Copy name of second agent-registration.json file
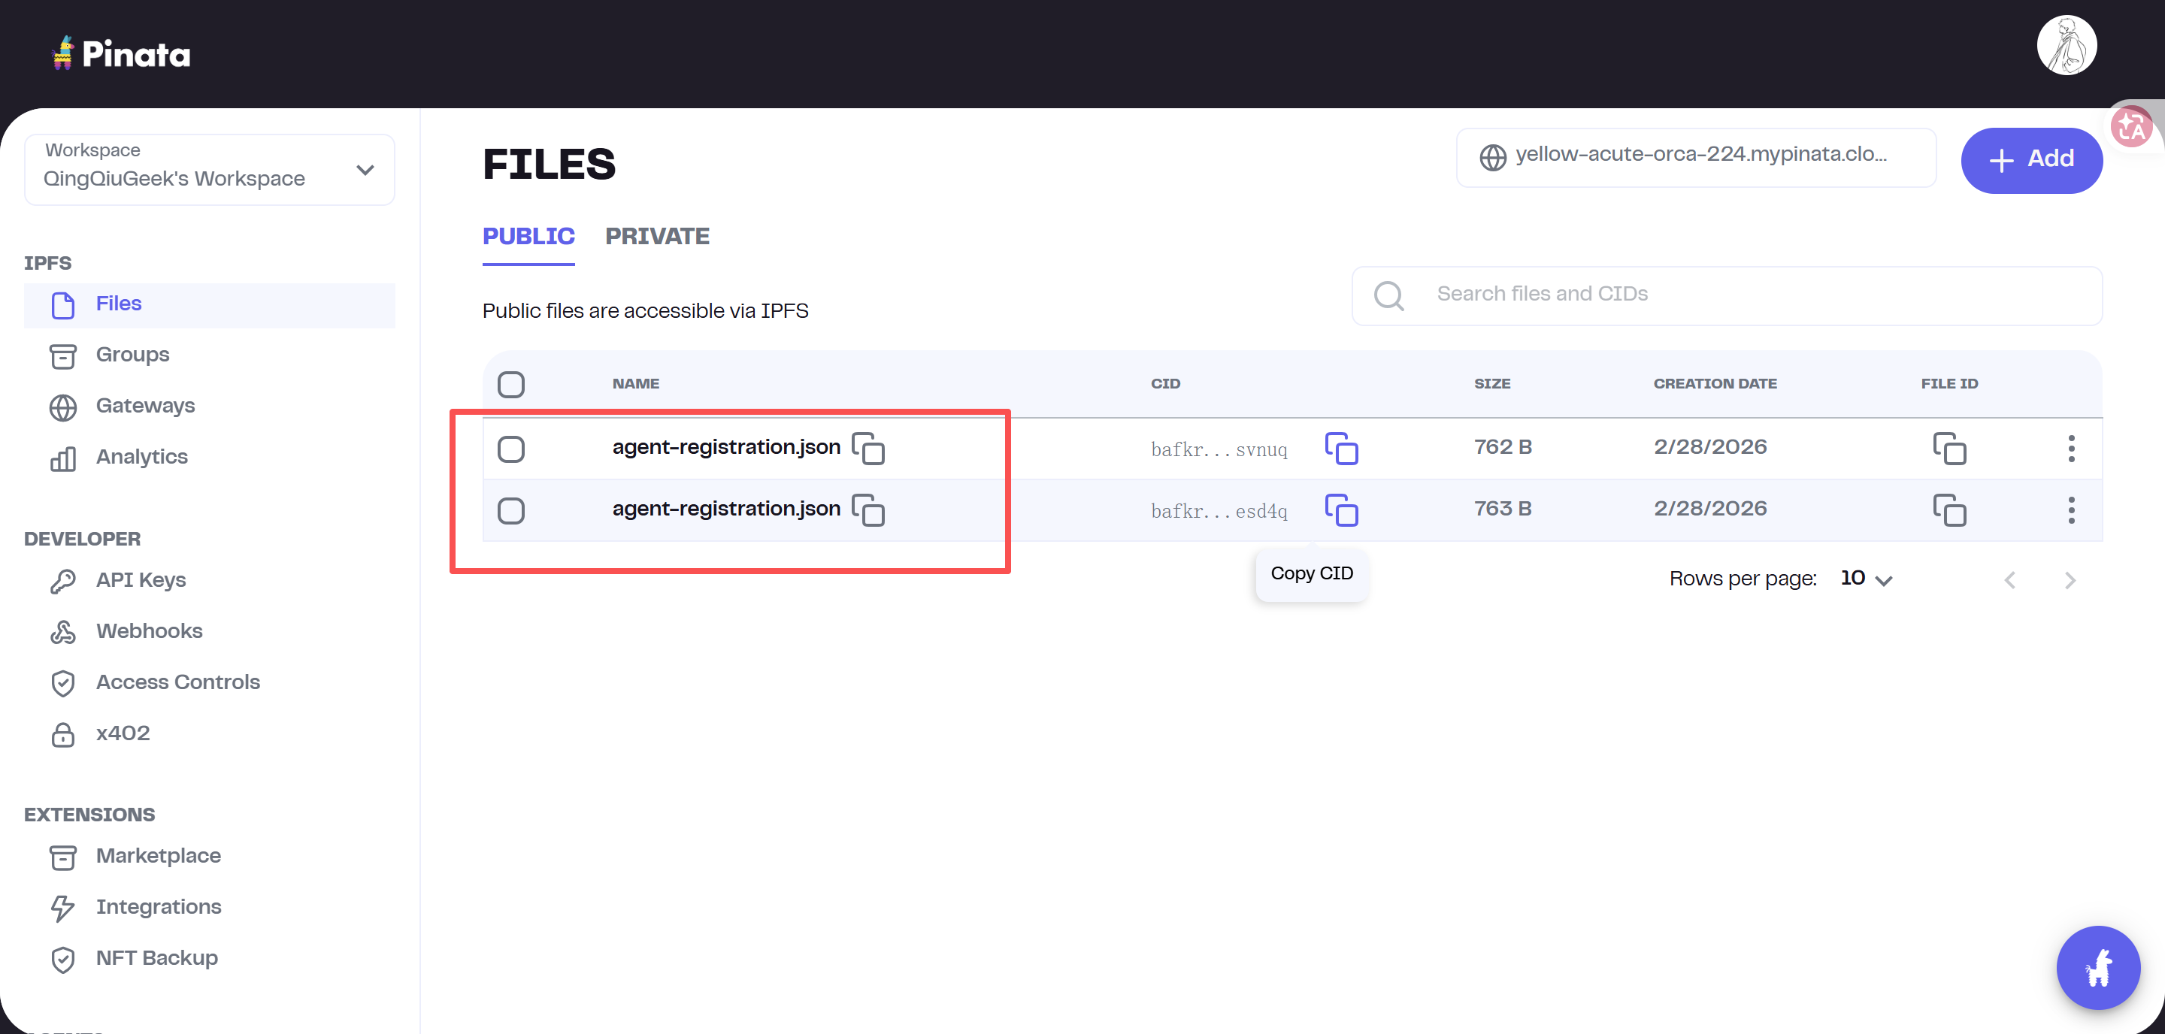Image resolution: width=2165 pixels, height=1034 pixels. (868, 509)
